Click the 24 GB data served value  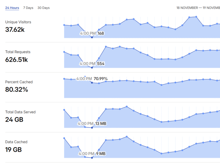pos(14,119)
